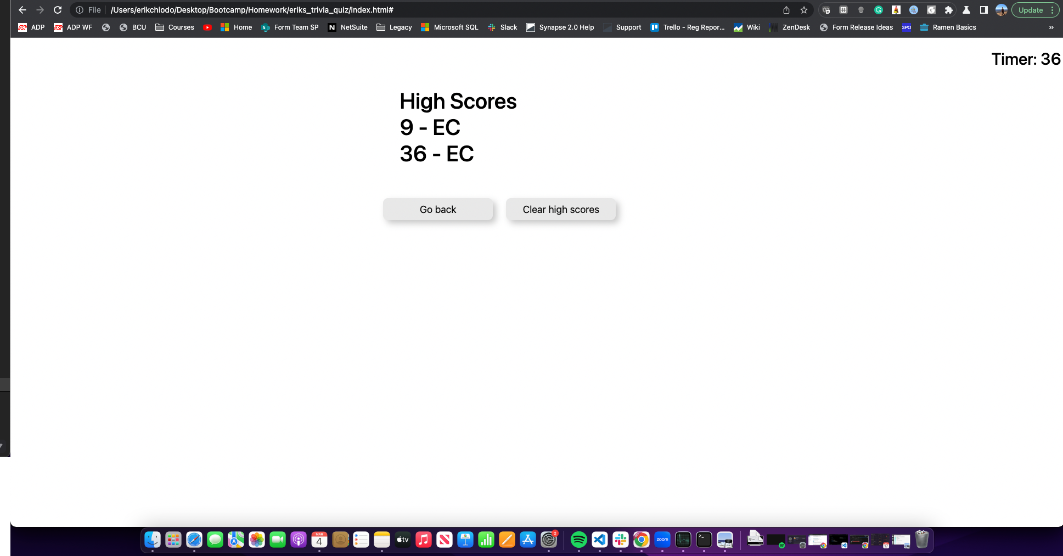Viewport: 1063px width, 556px height.
Task: Toggle the bookmark star for this page
Action: (803, 9)
